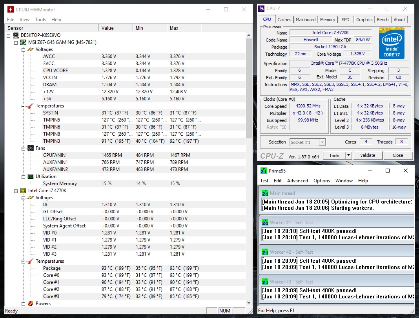Open Prime95 Edit menu
This screenshot has height=318, width=419.
[x=278, y=181]
